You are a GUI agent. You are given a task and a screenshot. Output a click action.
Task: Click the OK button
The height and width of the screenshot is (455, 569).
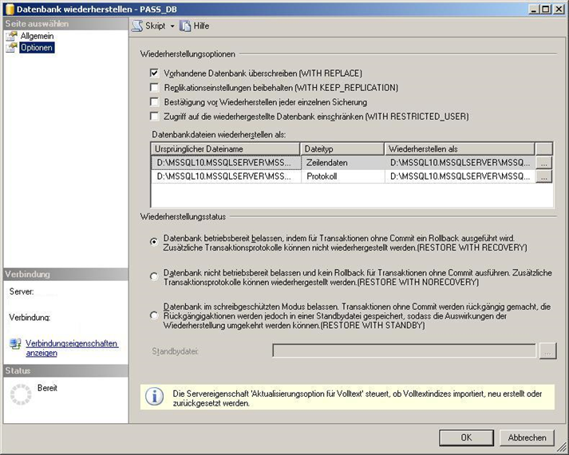pyautogui.click(x=466, y=437)
